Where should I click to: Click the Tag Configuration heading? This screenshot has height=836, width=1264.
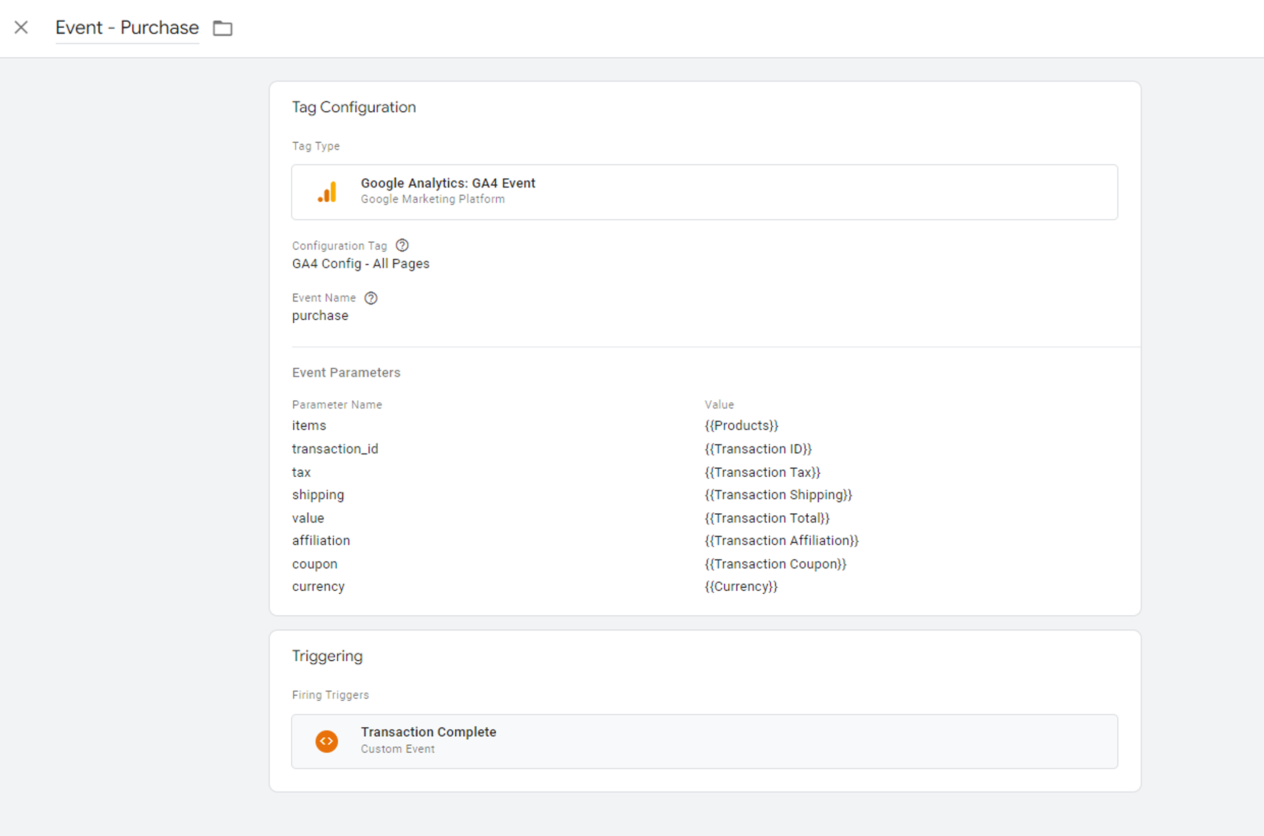point(354,107)
